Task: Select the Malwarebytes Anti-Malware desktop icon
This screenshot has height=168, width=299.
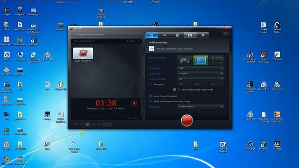Action: click(34, 28)
